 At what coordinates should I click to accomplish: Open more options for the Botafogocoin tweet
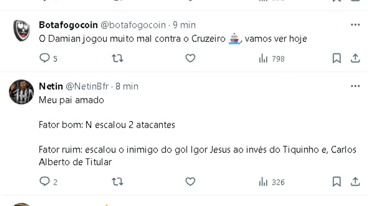[355, 25]
